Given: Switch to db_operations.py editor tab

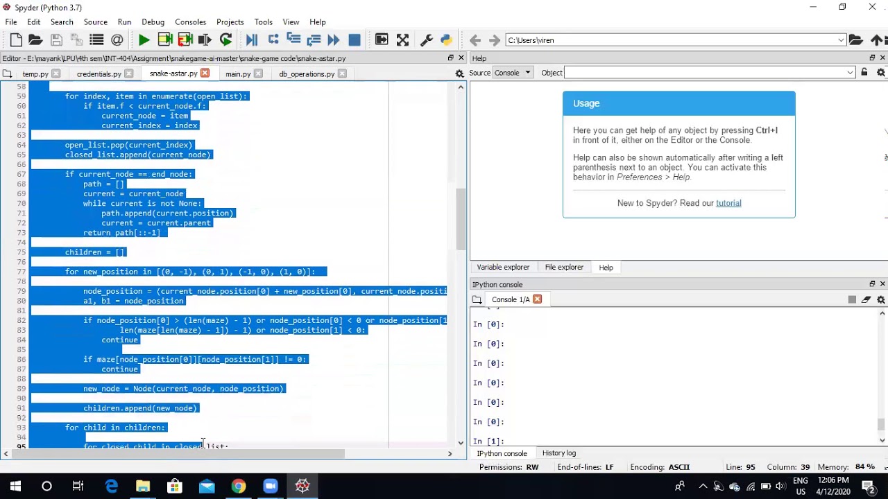Looking at the screenshot, I should pos(307,73).
